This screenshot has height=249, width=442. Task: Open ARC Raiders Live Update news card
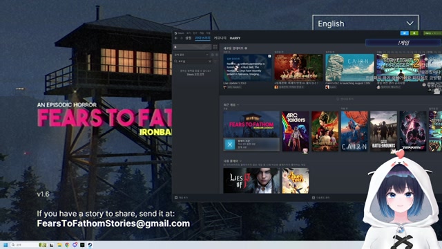[x=247, y=68]
